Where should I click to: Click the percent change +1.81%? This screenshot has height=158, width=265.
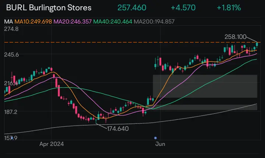point(229,8)
